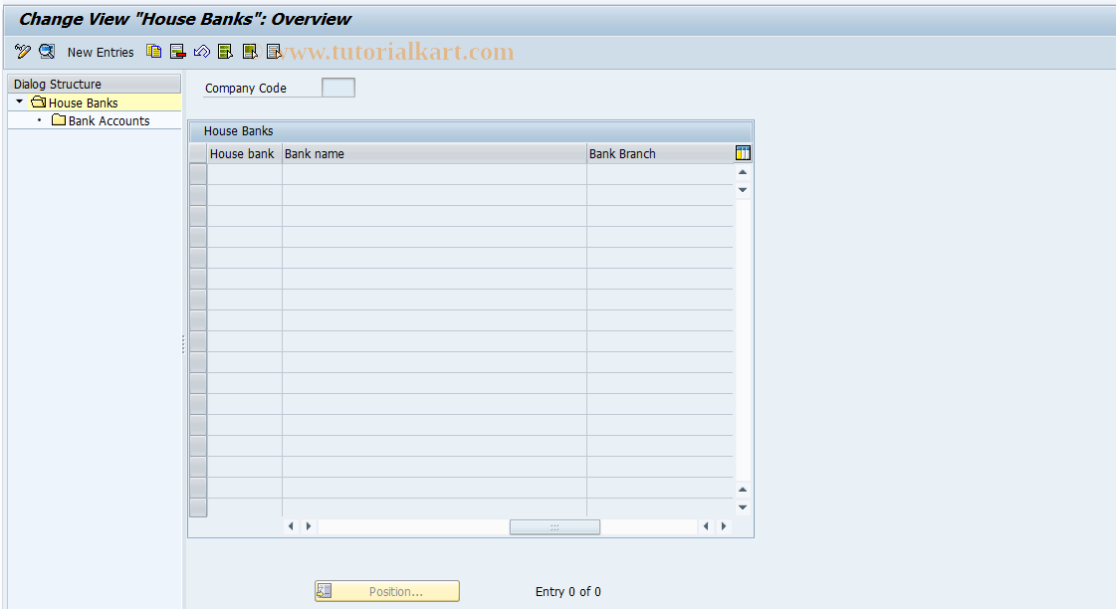
Task: Click the select-all corner box of table
Action: click(198, 153)
